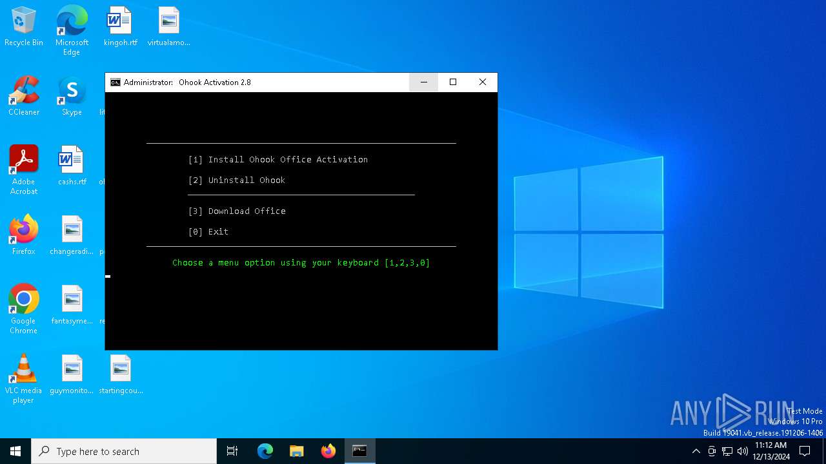Click 'Choose a menu option' prompt text

point(301,262)
